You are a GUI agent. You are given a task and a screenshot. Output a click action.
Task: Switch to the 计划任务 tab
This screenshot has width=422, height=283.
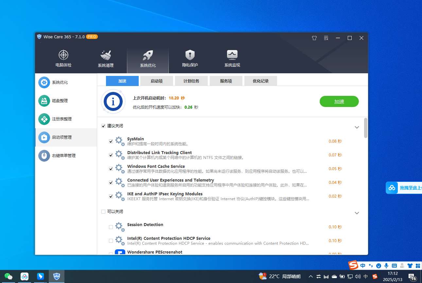pos(191,81)
